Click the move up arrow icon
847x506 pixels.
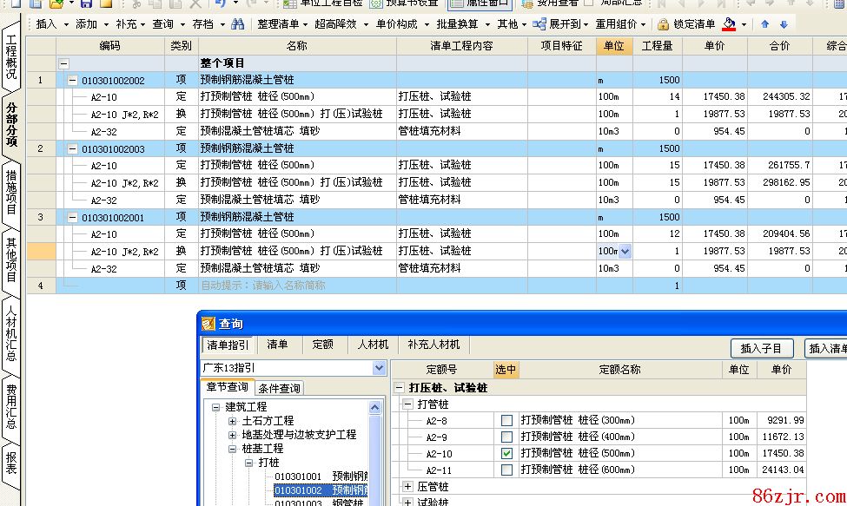coord(765,24)
